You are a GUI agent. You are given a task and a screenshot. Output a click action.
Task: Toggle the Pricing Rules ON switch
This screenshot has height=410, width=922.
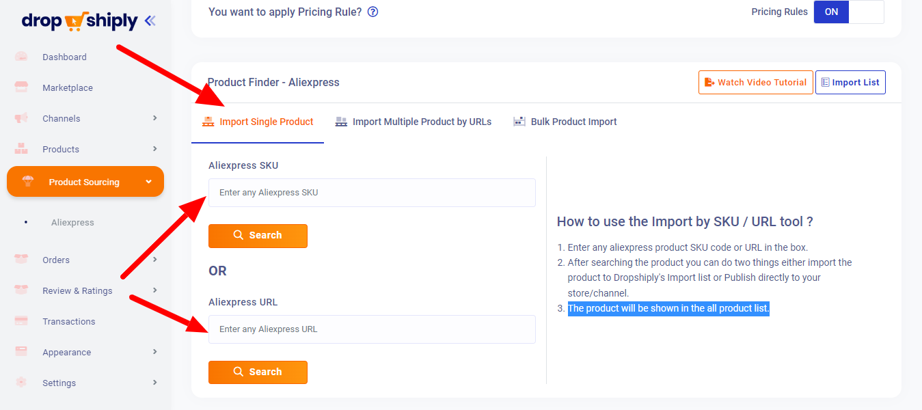849,12
